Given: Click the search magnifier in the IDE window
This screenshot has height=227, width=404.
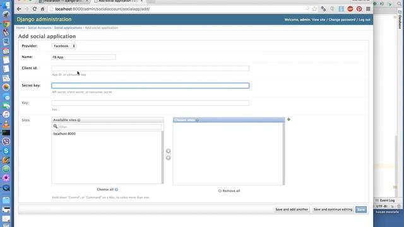Looking at the screenshot, I should point(400,4).
